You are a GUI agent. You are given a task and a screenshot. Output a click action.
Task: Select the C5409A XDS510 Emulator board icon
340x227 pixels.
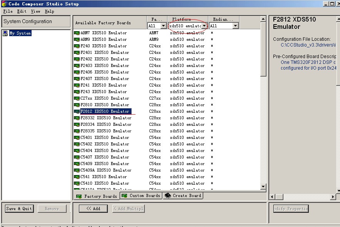click(77, 170)
